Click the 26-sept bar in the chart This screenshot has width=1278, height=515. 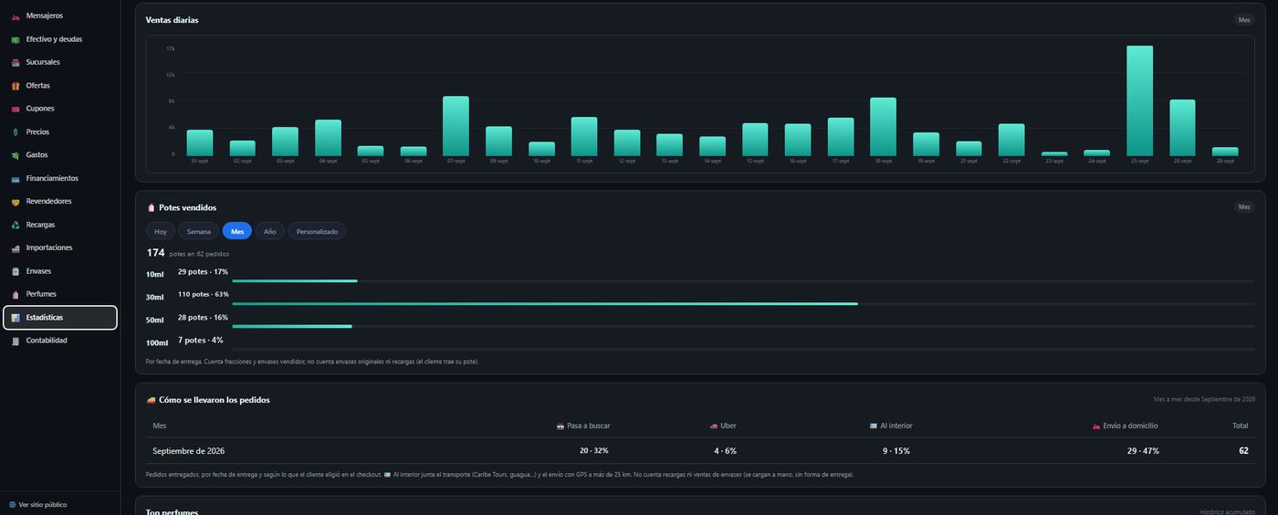(x=1182, y=128)
